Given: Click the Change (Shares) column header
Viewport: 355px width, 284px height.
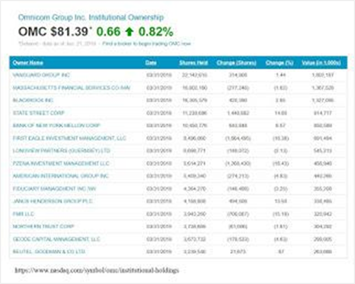Looking at the screenshot, I should point(236,63).
